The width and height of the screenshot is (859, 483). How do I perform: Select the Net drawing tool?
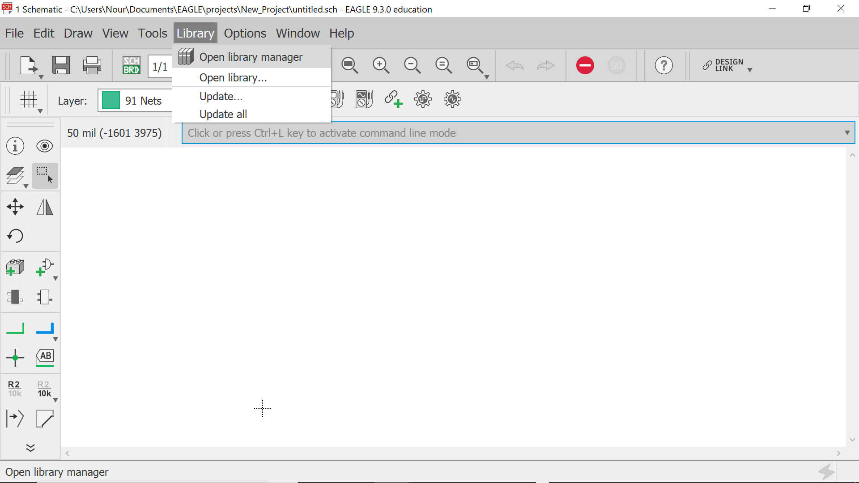click(x=15, y=329)
